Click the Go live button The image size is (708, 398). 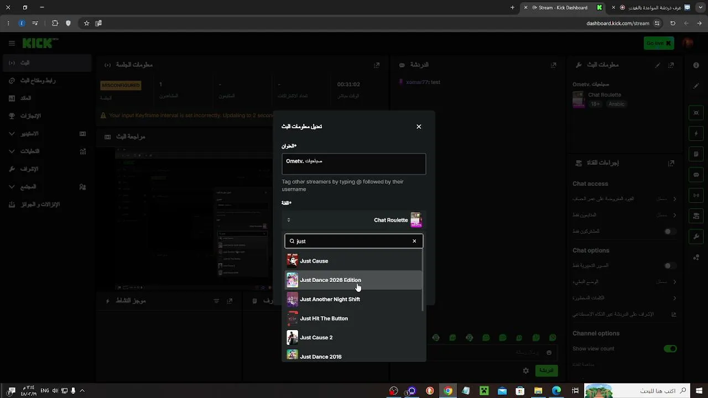(x=659, y=43)
